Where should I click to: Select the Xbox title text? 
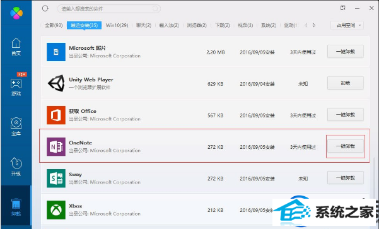point(76,206)
